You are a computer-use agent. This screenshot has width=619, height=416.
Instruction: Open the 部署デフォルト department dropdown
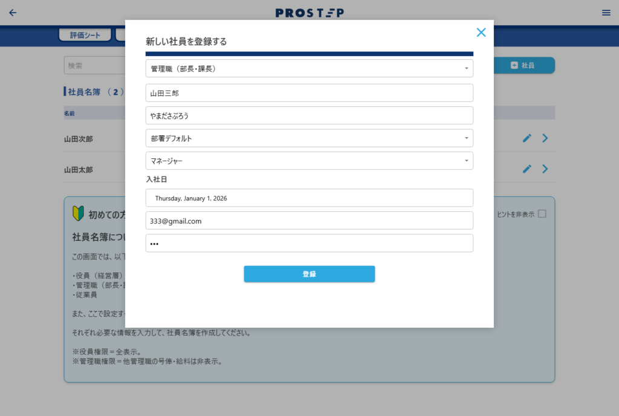(x=309, y=138)
